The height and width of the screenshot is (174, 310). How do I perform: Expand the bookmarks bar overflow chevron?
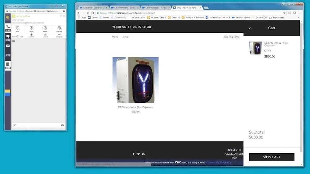[x=298, y=18]
